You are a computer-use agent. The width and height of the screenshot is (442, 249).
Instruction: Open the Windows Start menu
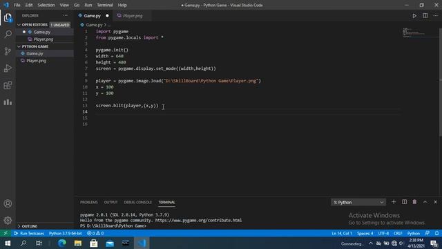[x=8, y=243]
